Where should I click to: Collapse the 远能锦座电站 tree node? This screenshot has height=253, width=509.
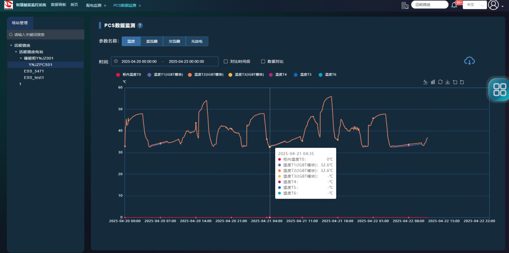pos(16,52)
